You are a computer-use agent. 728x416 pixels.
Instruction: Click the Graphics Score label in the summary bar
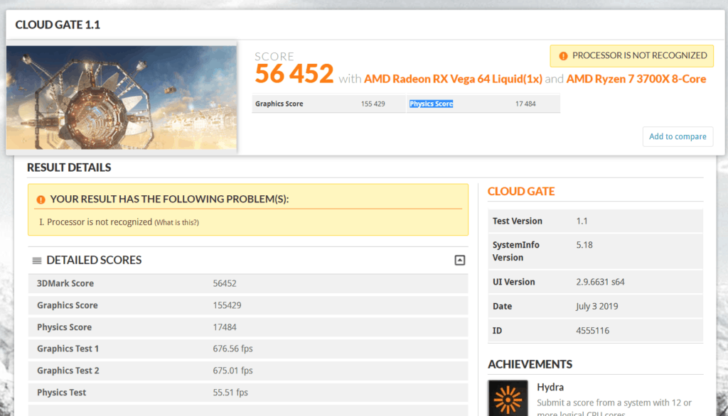click(x=279, y=104)
